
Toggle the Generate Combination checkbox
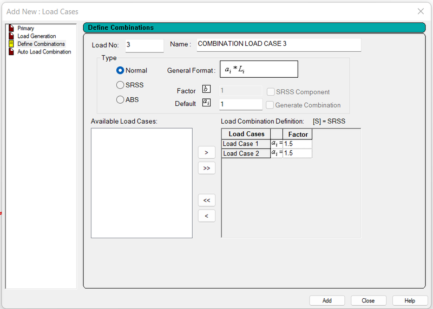point(270,105)
